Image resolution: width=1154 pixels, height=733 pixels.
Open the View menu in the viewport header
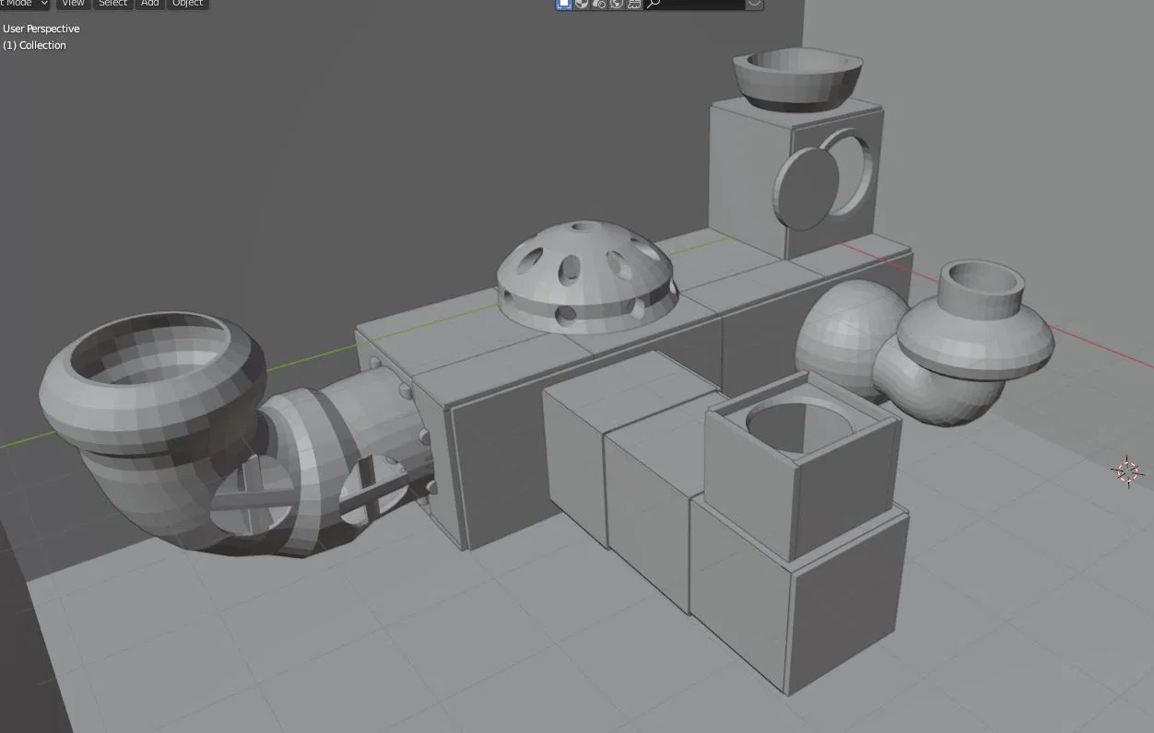pos(73,4)
